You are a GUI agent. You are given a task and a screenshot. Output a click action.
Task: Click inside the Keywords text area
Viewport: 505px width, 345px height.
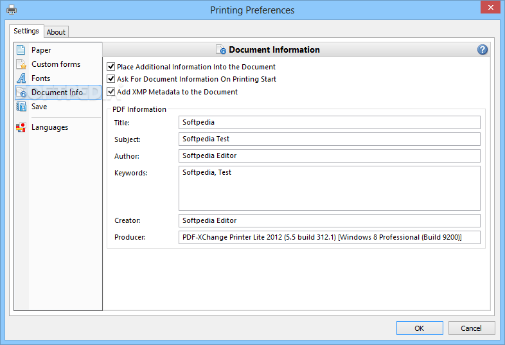330,188
